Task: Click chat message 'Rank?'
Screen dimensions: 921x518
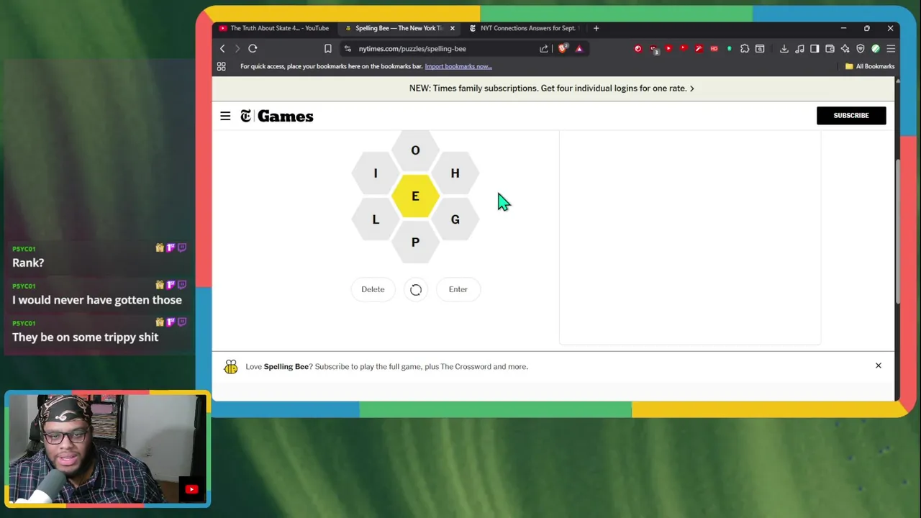Action: click(x=28, y=263)
